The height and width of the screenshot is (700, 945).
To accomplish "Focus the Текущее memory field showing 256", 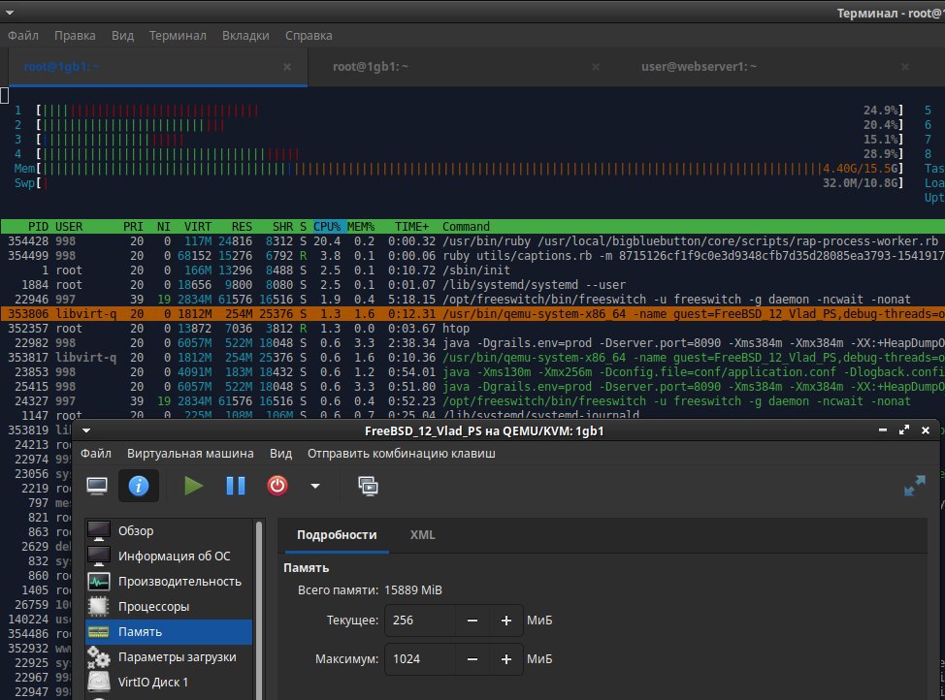I will (421, 620).
